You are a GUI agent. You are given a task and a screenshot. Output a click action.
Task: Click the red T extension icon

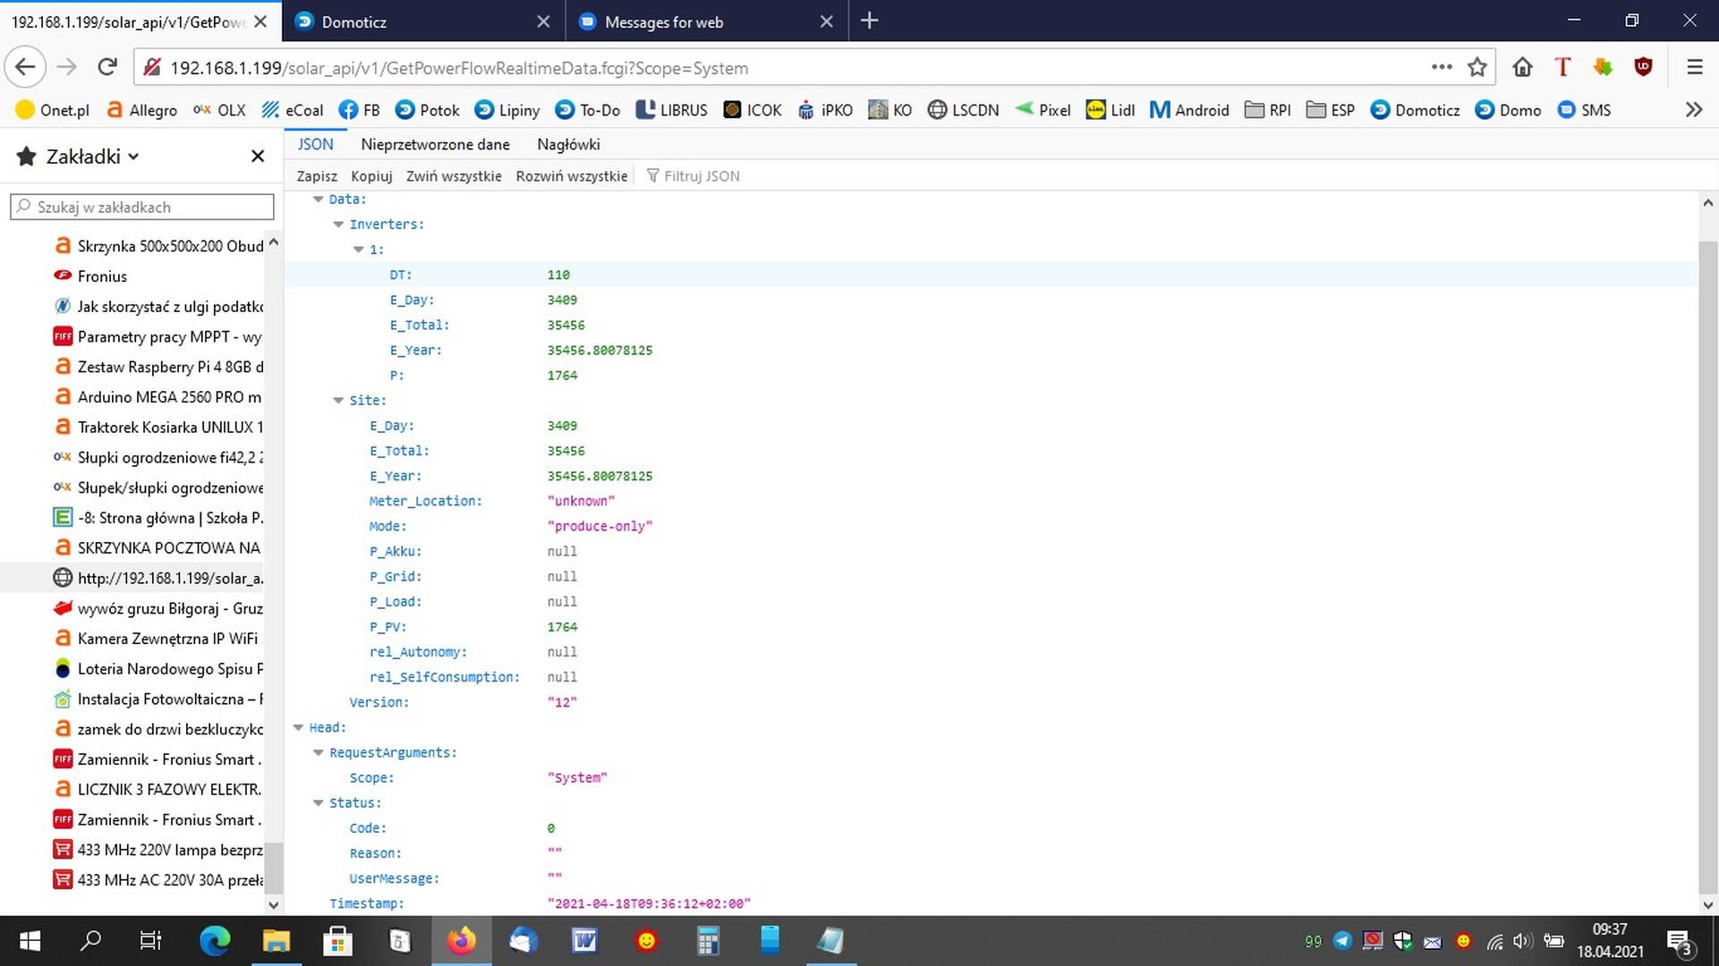(x=1562, y=67)
